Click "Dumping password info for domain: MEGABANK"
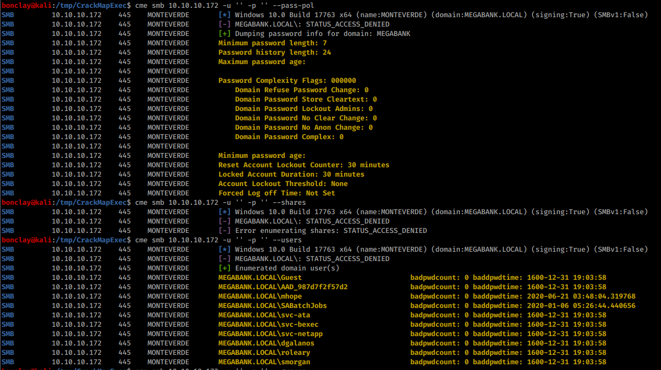 [x=322, y=34]
